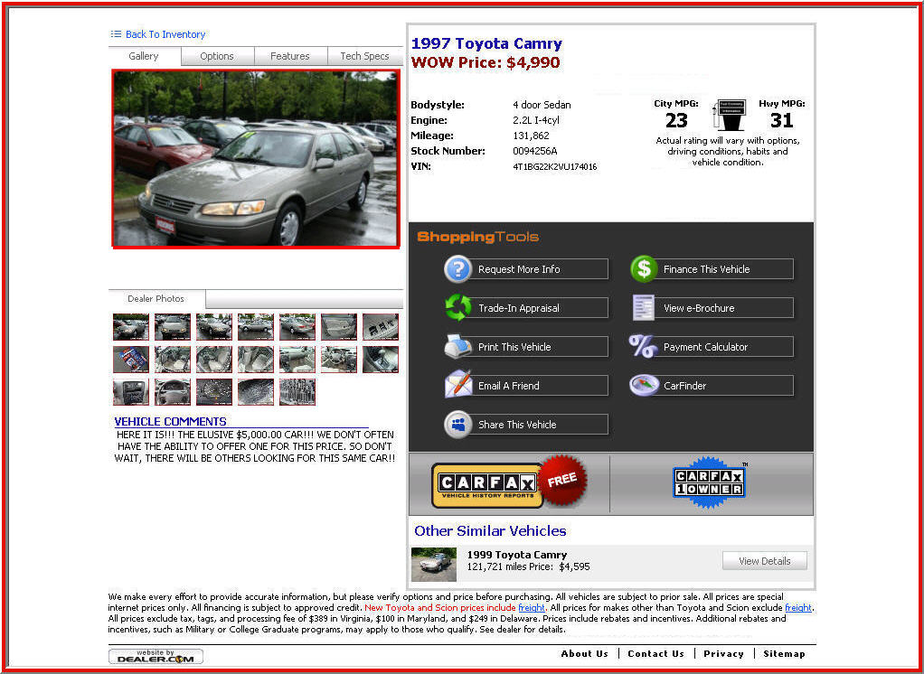View the full side profile car thumbnail

click(256, 327)
